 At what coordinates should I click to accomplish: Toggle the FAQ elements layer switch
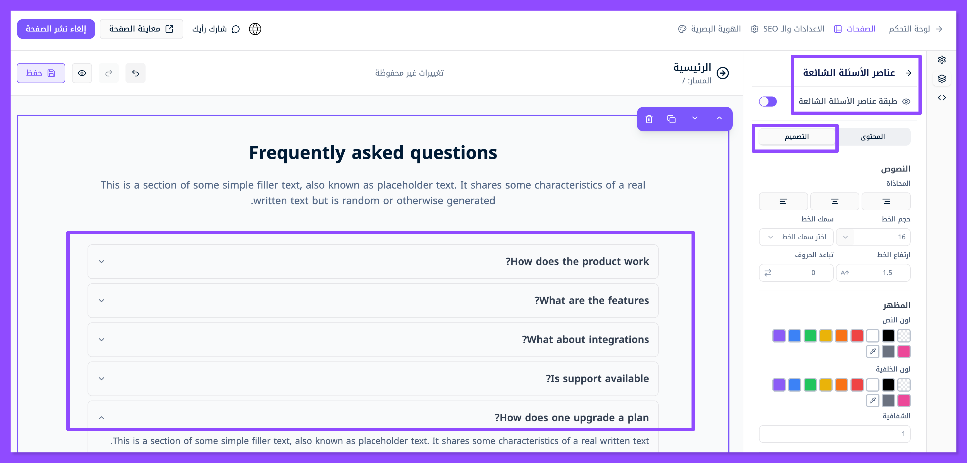(767, 102)
